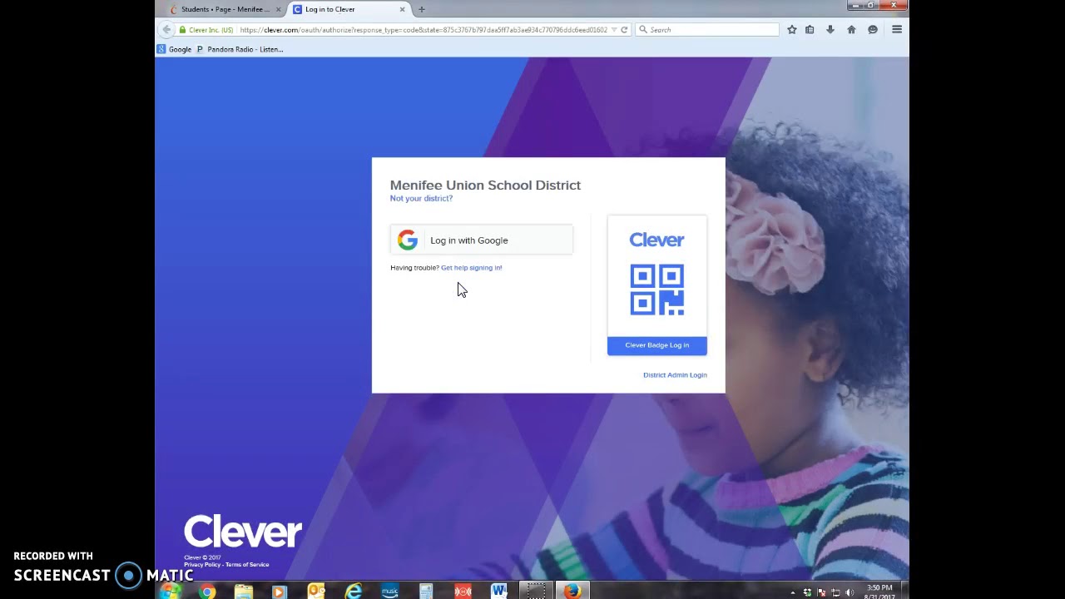The height and width of the screenshot is (599, 1065).
Task: Open Microsoft Word from the taskbar
Action: (x=499, y=592)
